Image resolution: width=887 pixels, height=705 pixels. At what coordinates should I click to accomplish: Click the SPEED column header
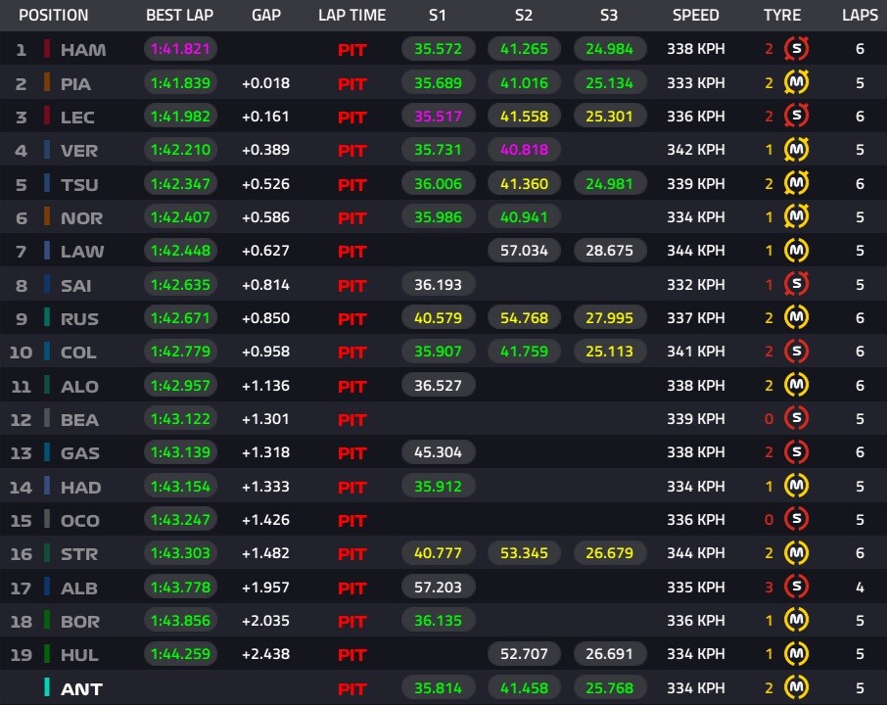click(x=695, y=16)
